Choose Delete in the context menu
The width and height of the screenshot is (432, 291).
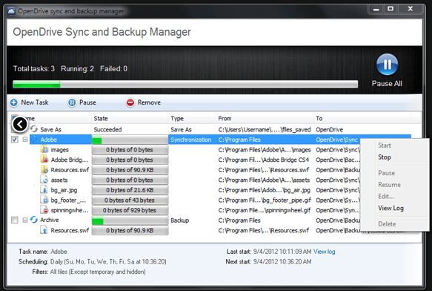(x=387, y=224)
